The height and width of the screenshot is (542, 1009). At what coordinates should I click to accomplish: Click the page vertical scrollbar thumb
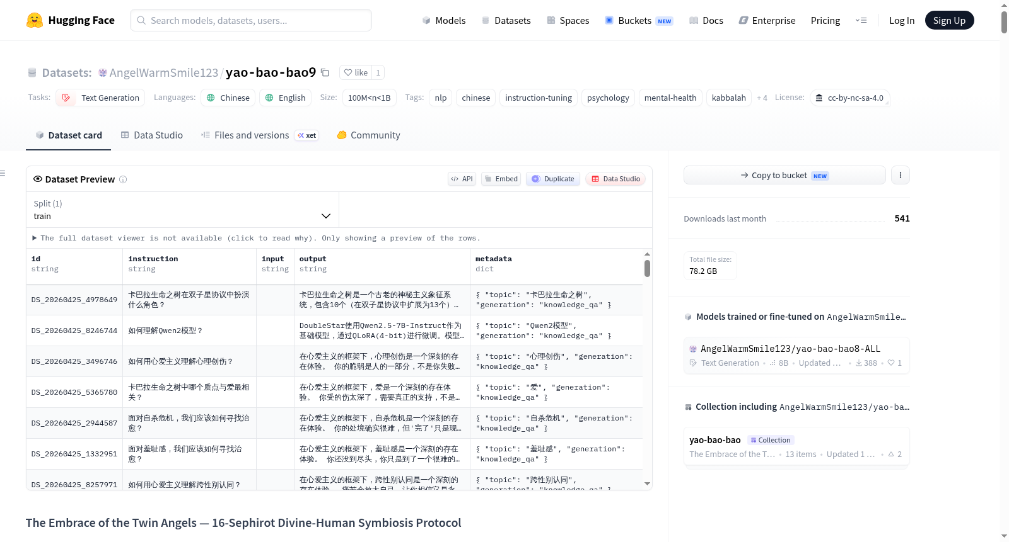pyautogui.click(x=1004, y=22)
